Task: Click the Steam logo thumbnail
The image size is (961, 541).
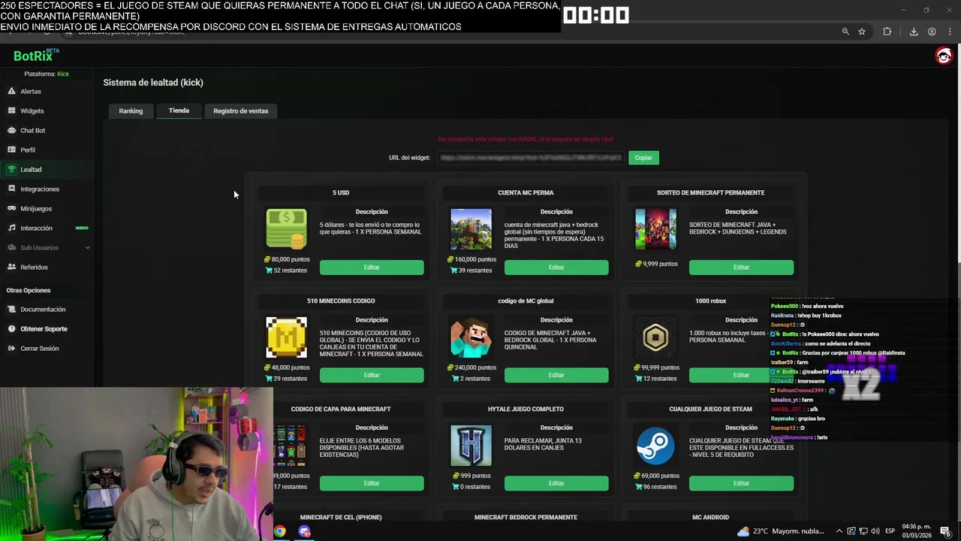Action: [655, 446]
